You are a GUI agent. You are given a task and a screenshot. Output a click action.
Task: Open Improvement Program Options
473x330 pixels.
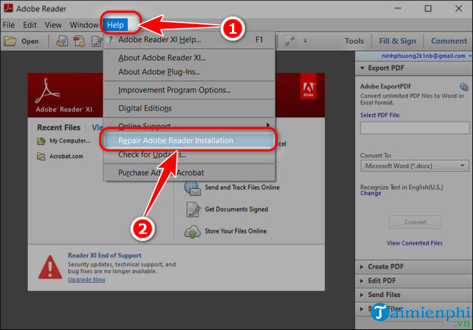(x=189, y=90)
